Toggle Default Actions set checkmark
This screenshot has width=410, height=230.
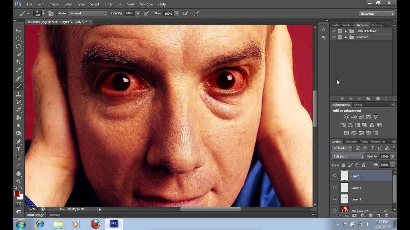(x=334, y=31)
